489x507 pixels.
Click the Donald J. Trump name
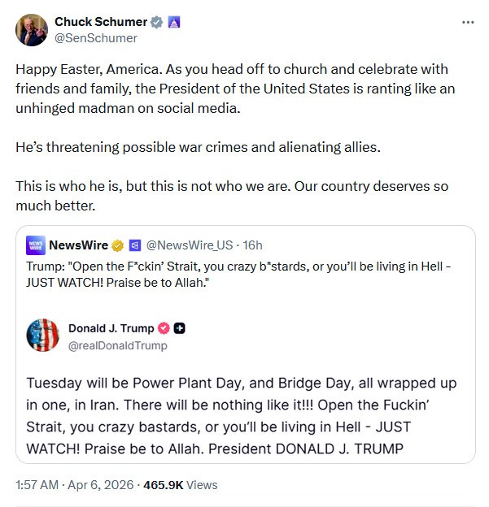[111, 328]
